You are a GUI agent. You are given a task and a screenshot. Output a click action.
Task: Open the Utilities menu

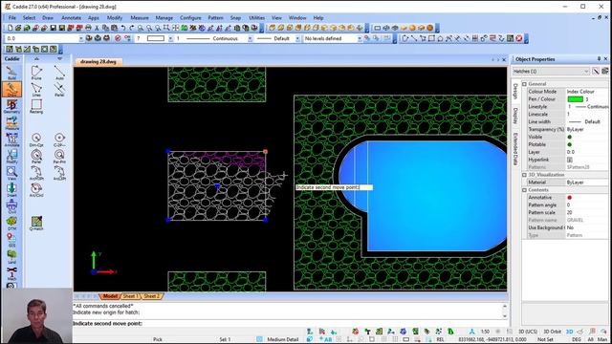(x=256, y=17)
